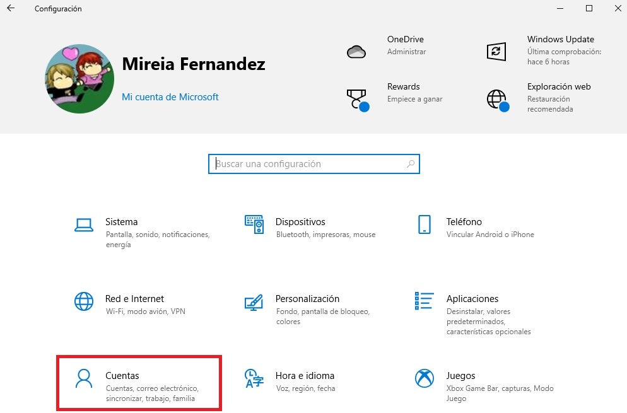Click the Personalización paintbrush icon
Image resolution: width=627 pixels, height=413 pixels.
[x=254, y=301]
